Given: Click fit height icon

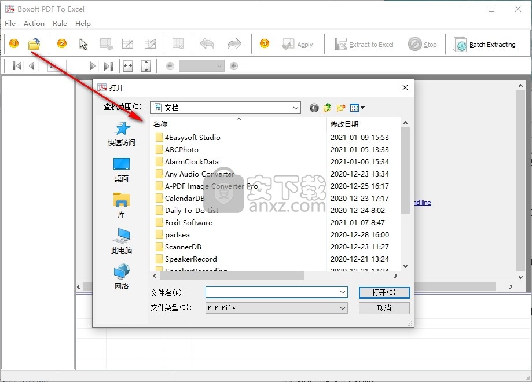Looking at the screenshot, I should [146, 66].
